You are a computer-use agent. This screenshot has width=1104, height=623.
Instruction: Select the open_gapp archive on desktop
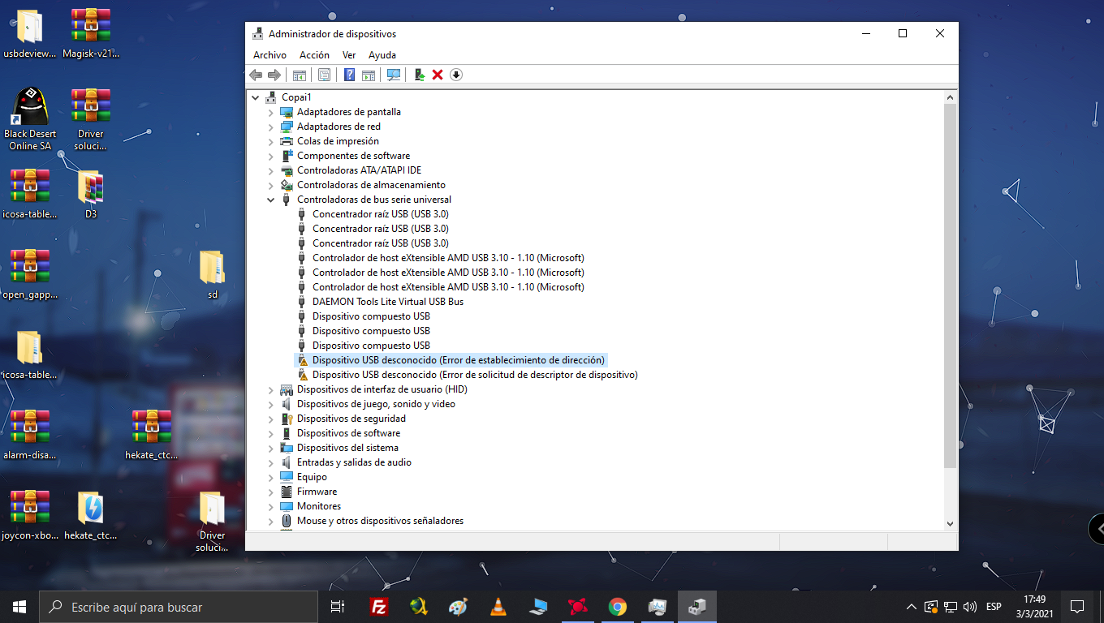tap(30, 274)
